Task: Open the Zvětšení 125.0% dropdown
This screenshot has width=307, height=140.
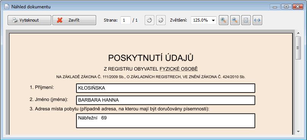Action: 204,20
